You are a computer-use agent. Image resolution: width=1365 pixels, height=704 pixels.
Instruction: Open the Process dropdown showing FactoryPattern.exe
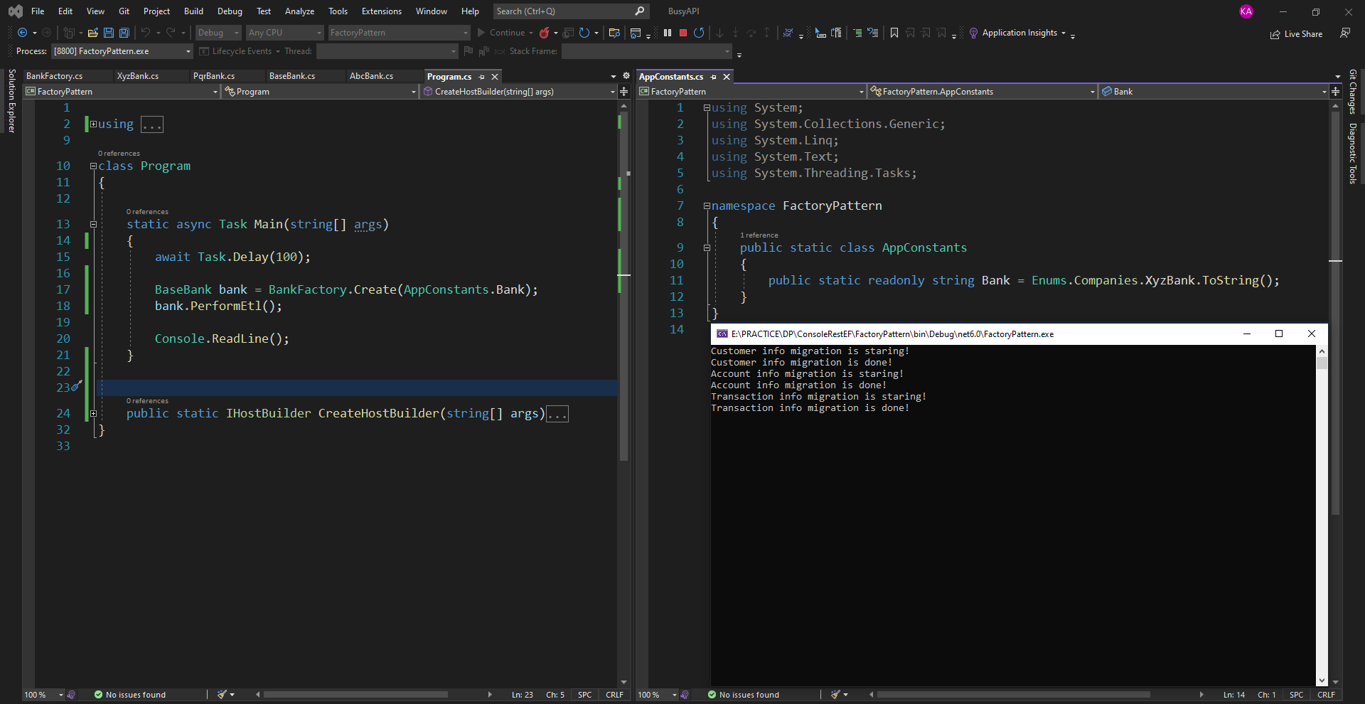122,51
